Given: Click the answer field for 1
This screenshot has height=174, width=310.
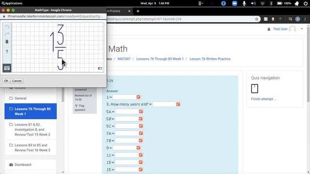Looking at the screenshot, I should (124, 97).
